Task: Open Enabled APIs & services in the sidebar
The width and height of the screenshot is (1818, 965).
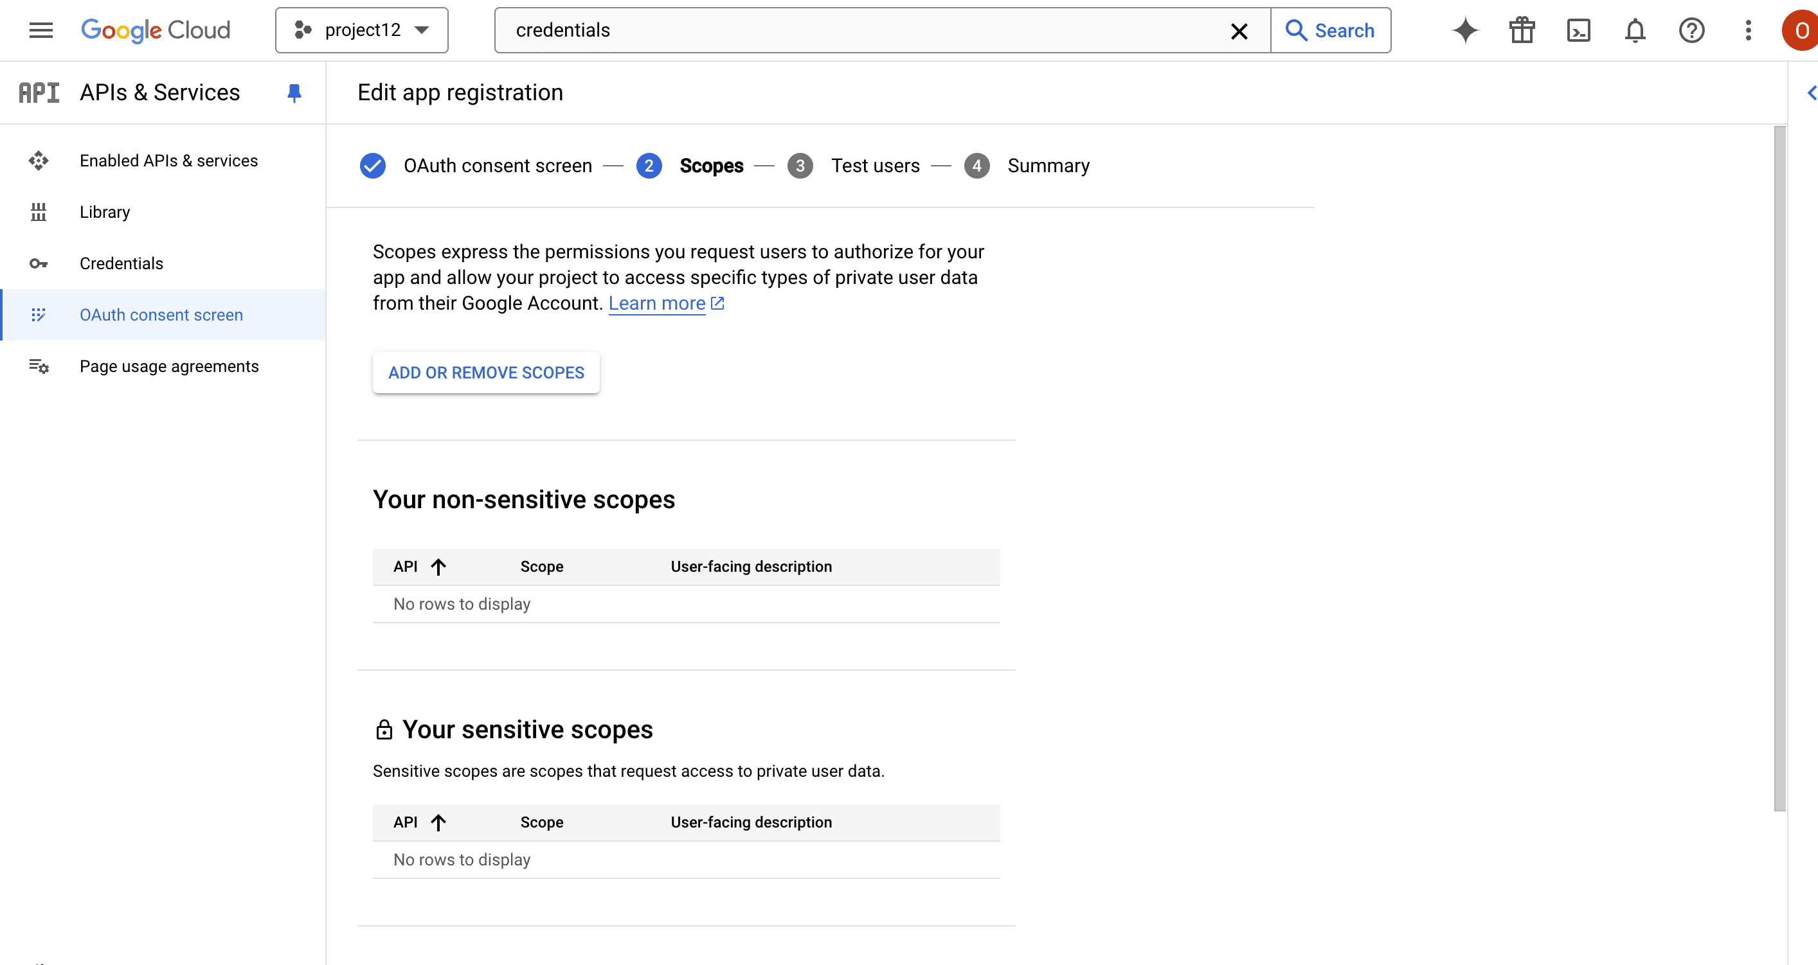Action: click(x=163, y=161)
